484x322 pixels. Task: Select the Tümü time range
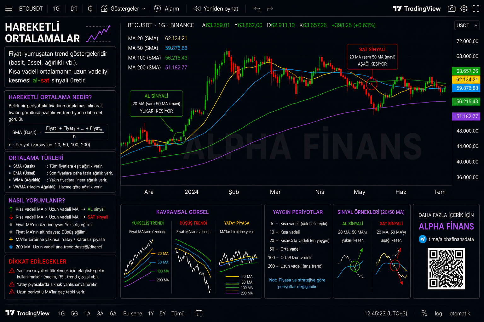[x=178, y=314]
